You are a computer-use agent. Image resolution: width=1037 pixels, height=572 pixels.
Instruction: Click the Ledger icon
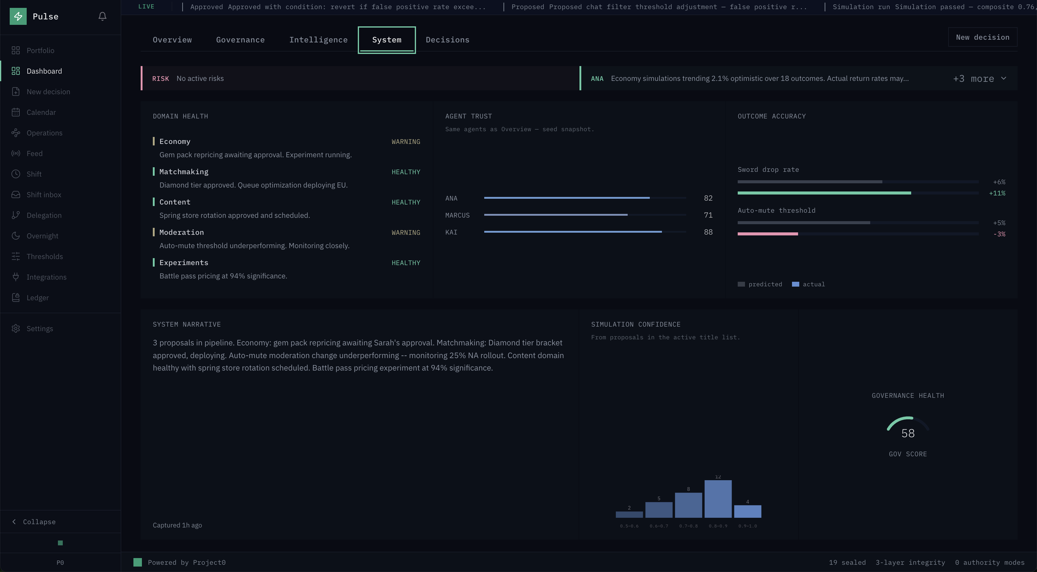pos(16,298)
